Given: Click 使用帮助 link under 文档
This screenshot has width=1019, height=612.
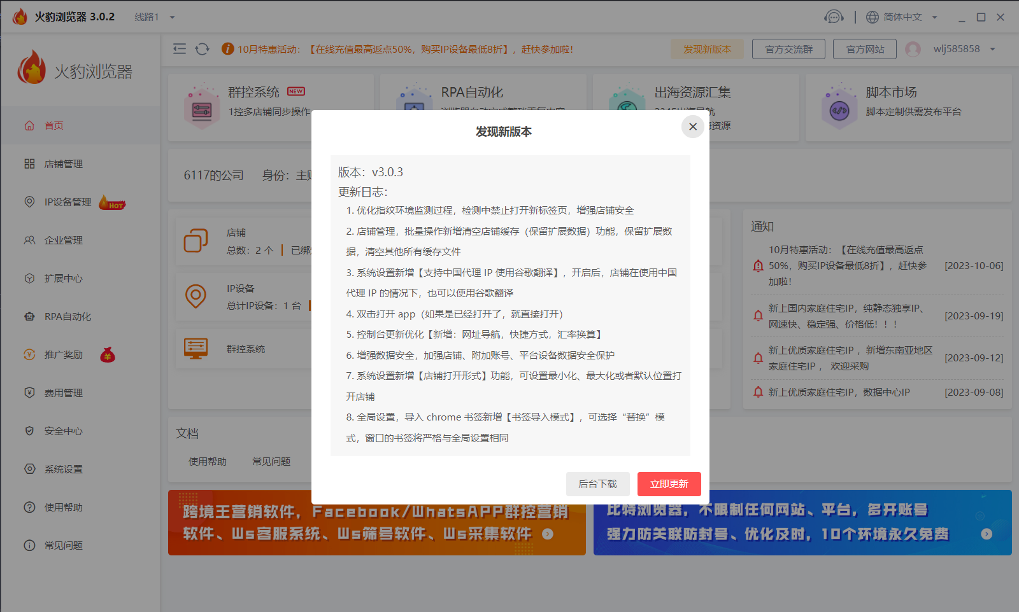Looking at the screenshot, I should tap(208, 461).
